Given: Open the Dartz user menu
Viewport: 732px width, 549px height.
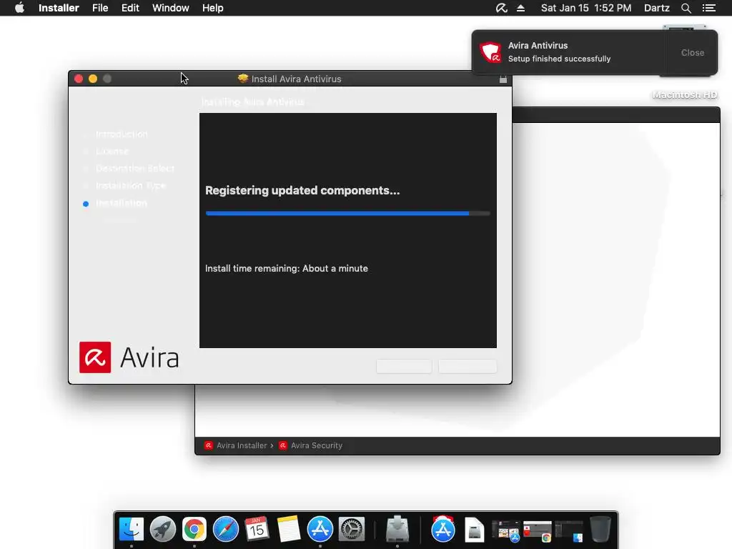Looking at the screenshot, I should pyautogui.click(x=656, y=8).
